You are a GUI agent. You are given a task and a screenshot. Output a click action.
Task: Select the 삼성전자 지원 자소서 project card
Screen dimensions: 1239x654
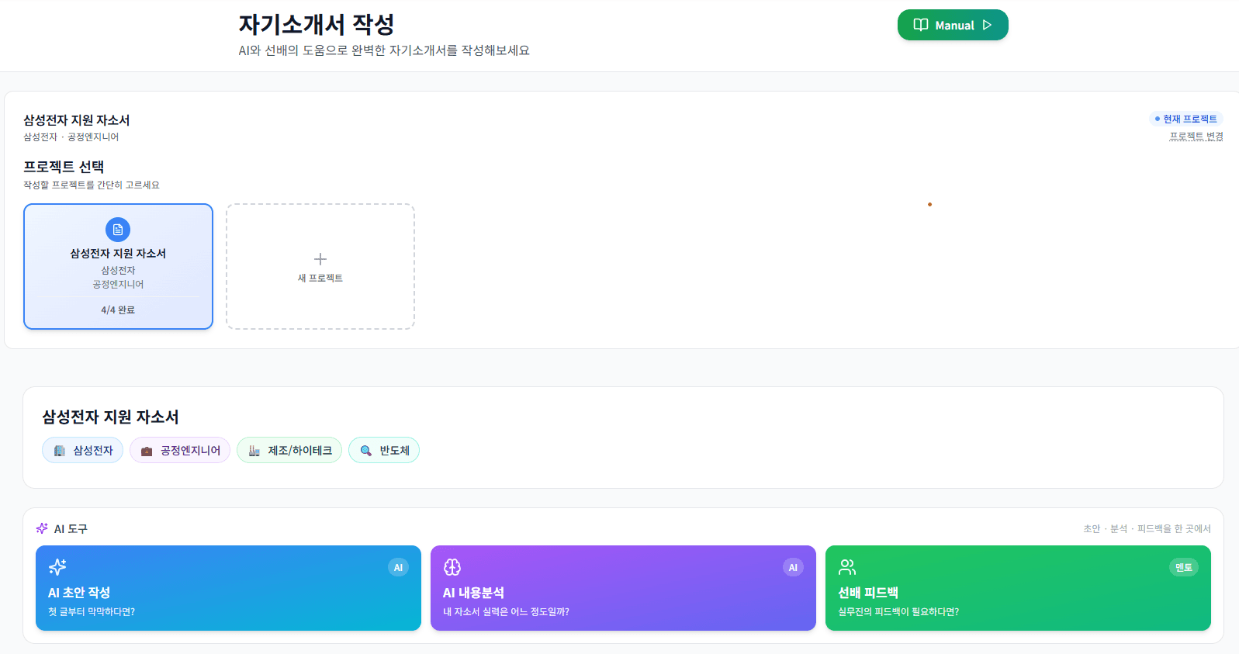tap(117, 266)
